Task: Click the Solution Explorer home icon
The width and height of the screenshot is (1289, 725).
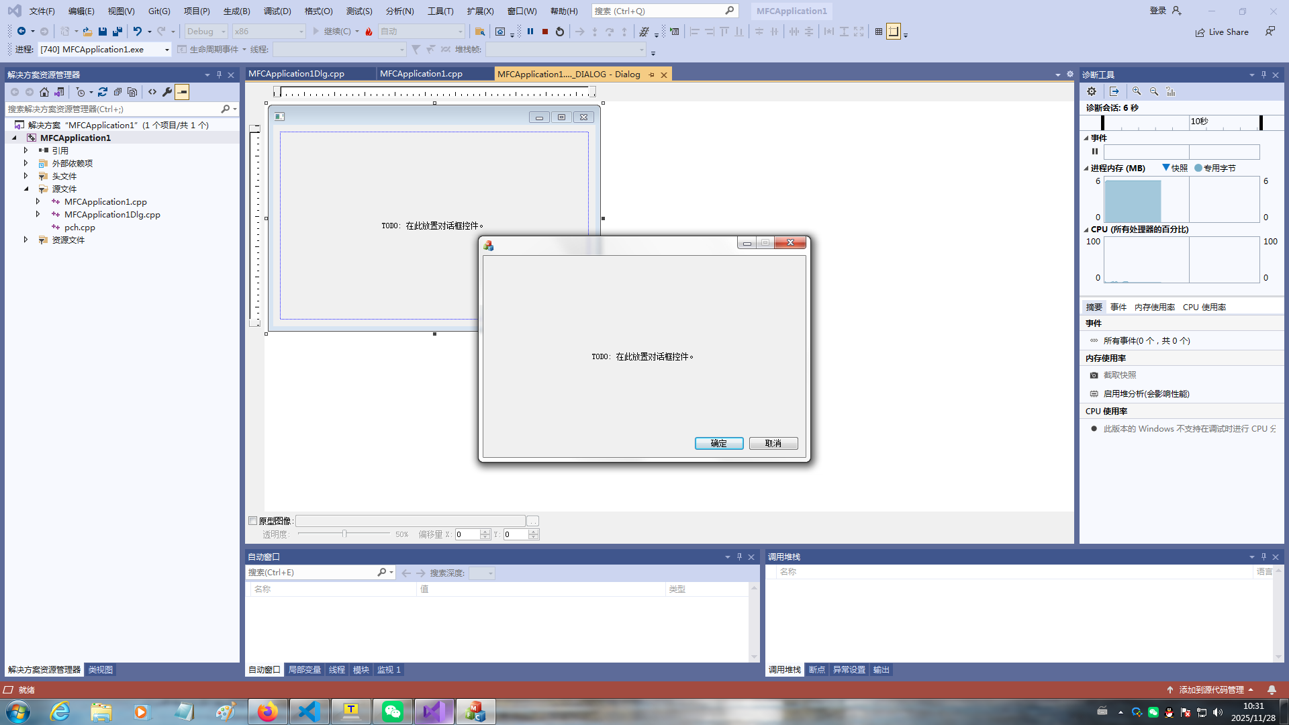Action: pyautogui.click(x=44, y=92)
